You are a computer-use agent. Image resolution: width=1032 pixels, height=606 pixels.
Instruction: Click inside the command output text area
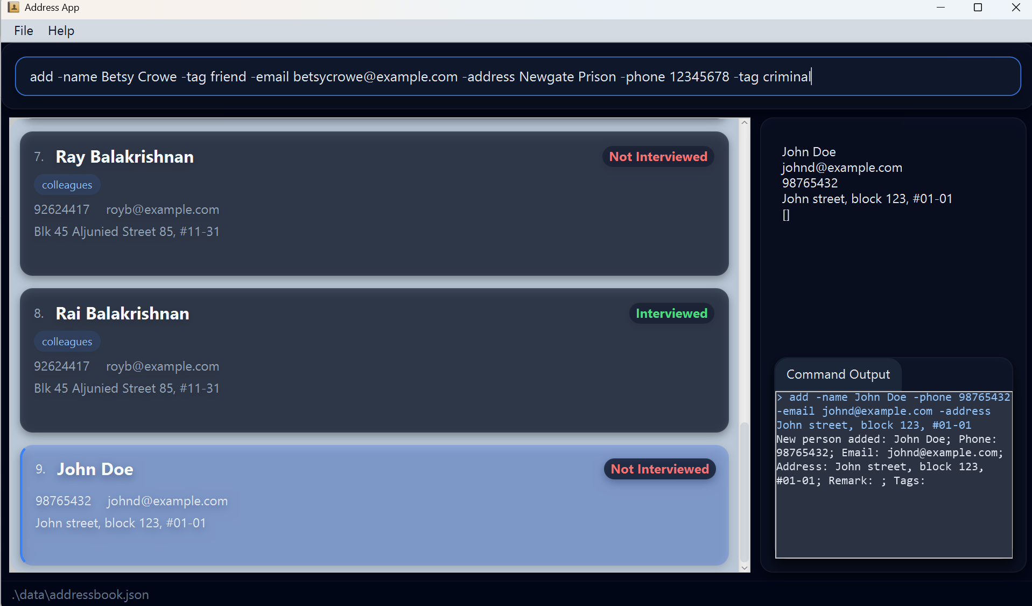tap(894, 523)
